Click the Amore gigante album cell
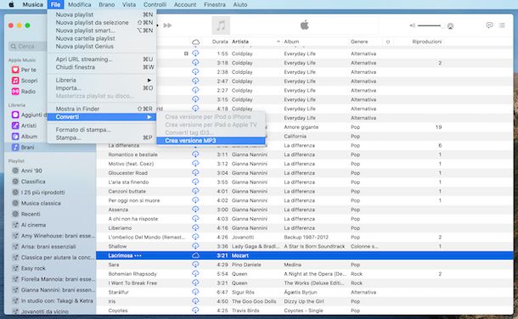 301,127
